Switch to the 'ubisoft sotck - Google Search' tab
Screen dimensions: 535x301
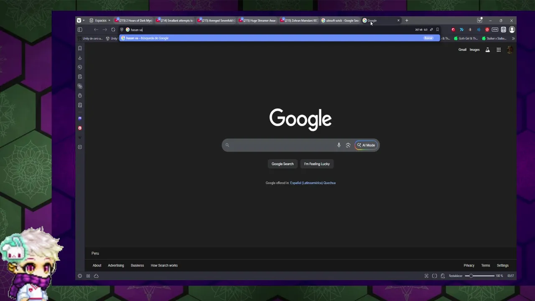coord(340,20)
